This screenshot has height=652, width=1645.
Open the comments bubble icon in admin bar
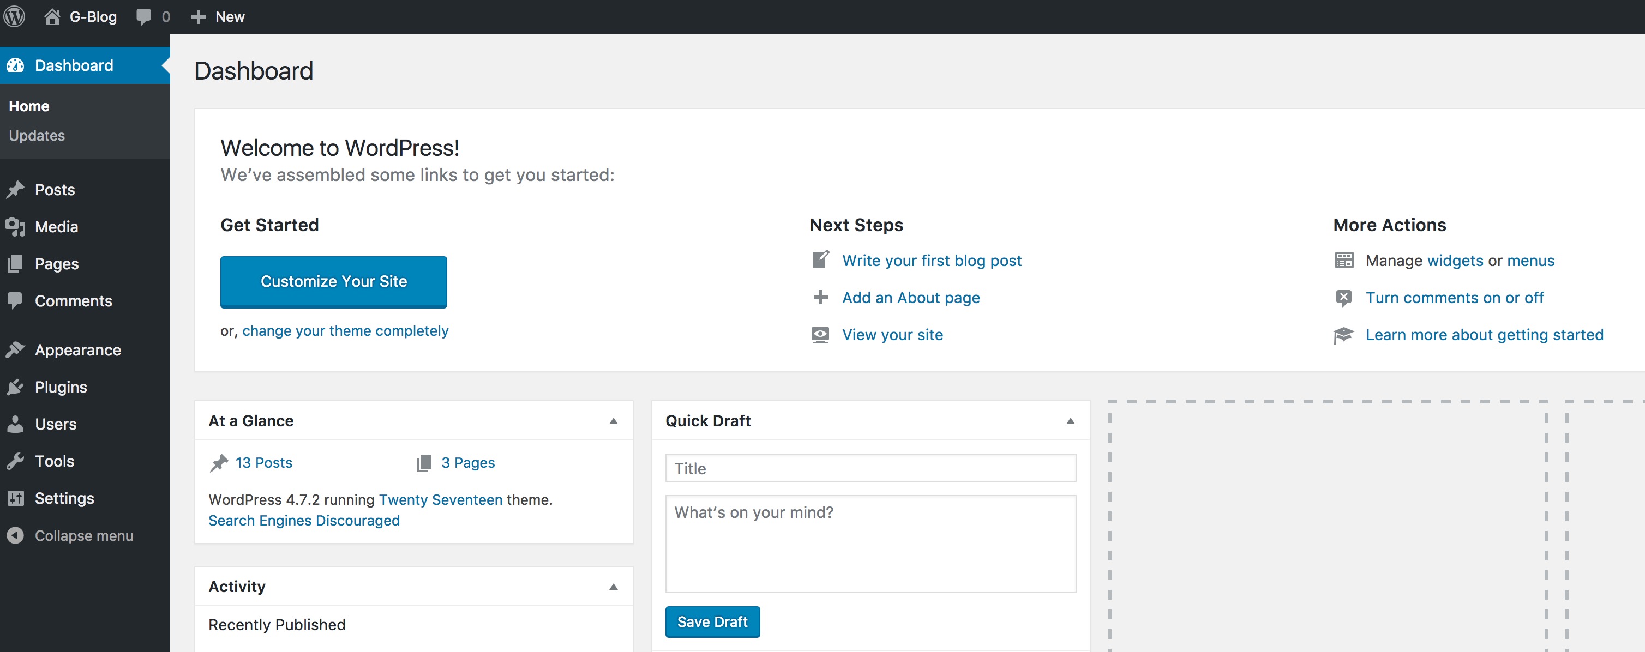click(x=143, y=16)
